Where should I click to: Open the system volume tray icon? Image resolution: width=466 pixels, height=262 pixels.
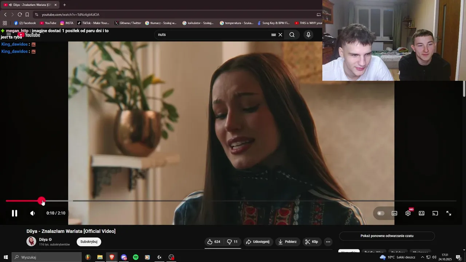(434, 257)
